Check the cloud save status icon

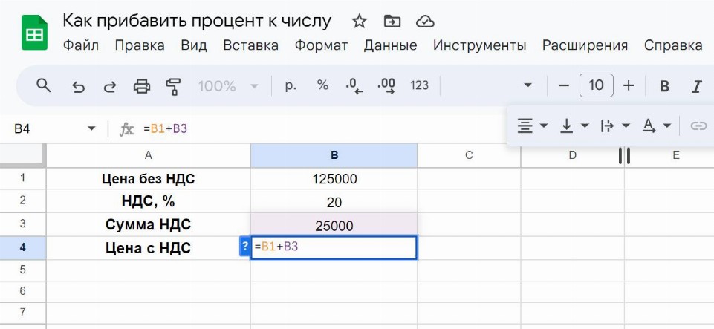point(425,21)
